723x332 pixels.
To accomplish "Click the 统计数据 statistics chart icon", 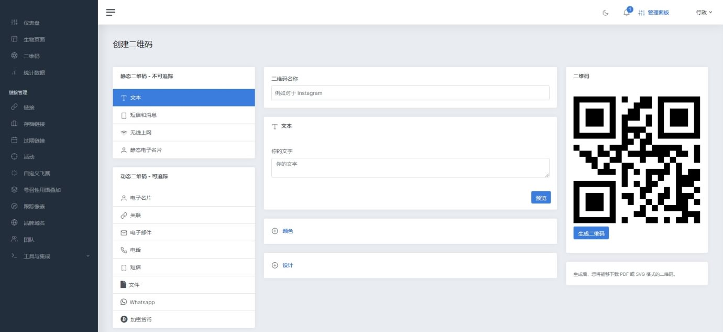I will [14, 72].
